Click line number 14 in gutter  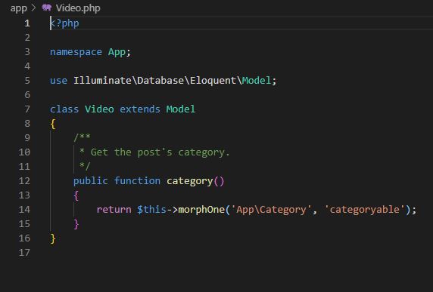click(x=24, y=209)
